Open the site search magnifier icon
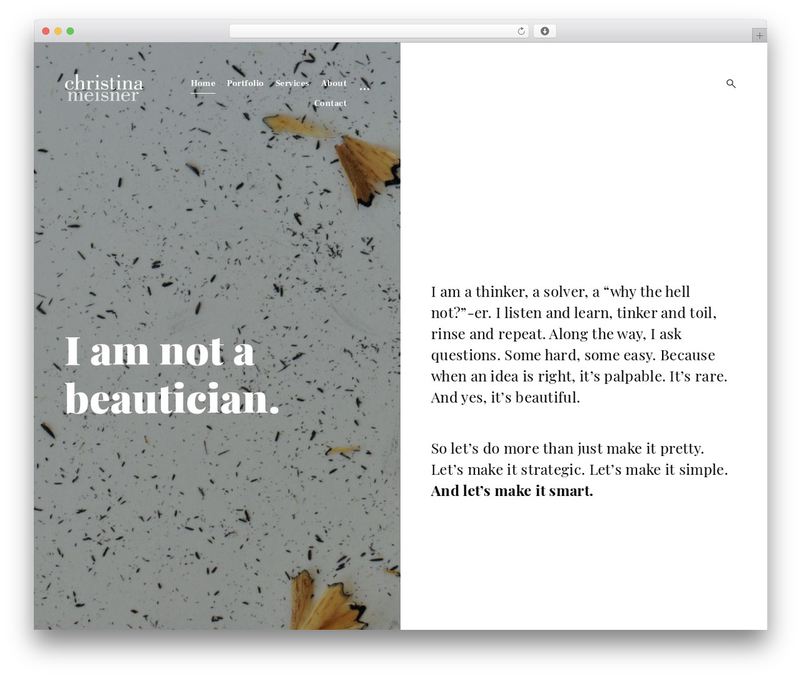The width and height of the screenshot is (801, 678). [x=731, y=84]
